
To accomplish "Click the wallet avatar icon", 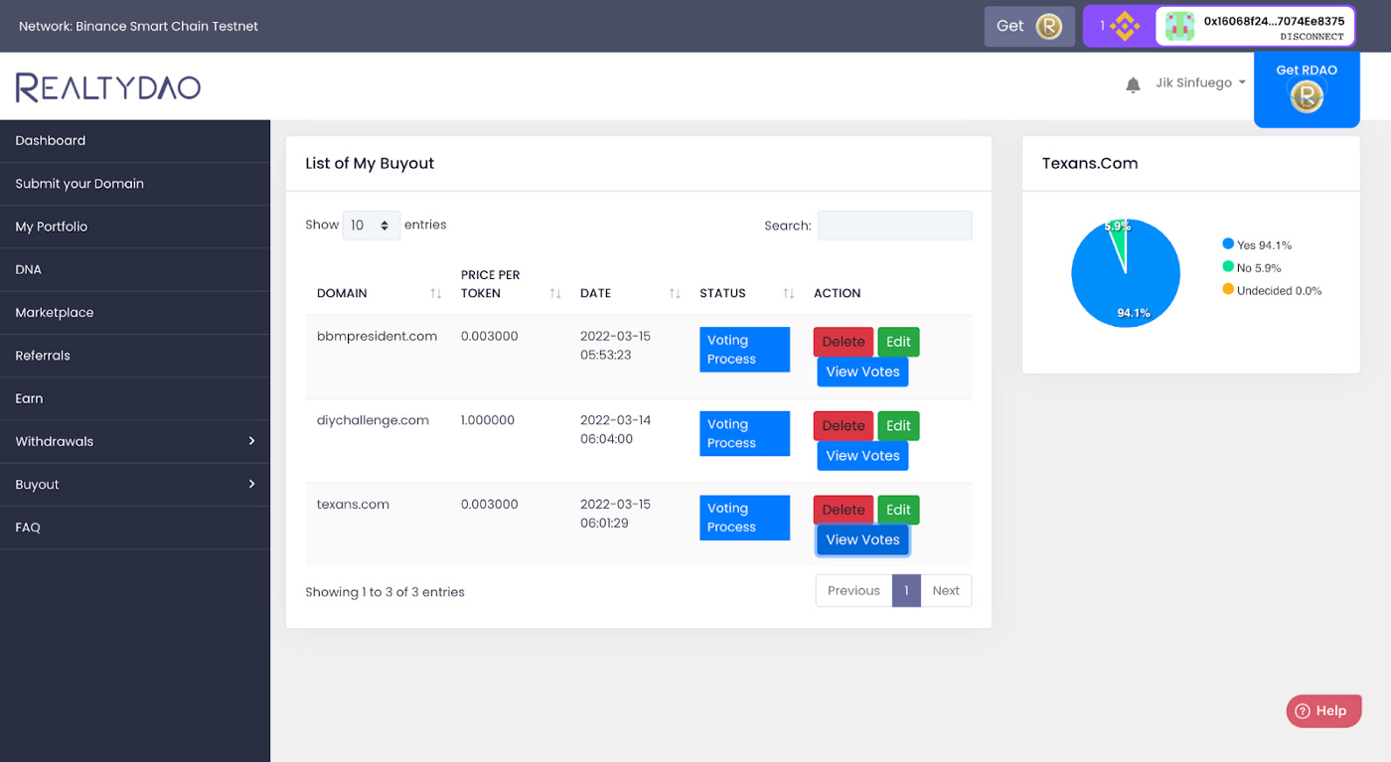I will pos(1179,26).
